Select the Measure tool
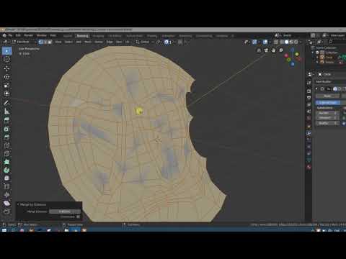Viewport: 346px width, 259px height. [x=6, y=112]
